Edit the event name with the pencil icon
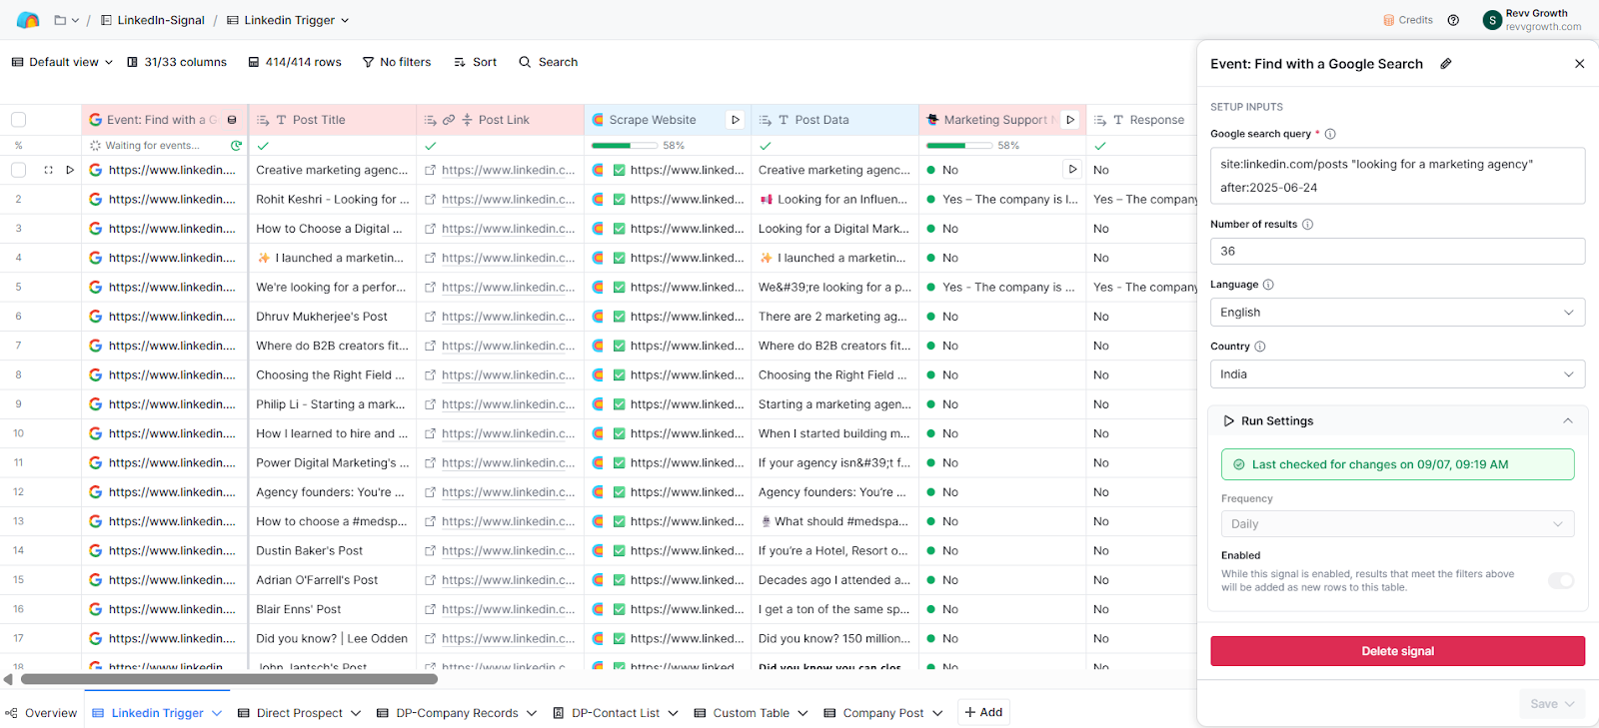The width and height of the screenshot is (1599, 728). (x=1445, y=64)
